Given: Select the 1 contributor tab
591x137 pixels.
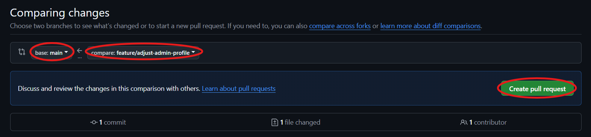Looking at the screenshot, I should point(483,122).
